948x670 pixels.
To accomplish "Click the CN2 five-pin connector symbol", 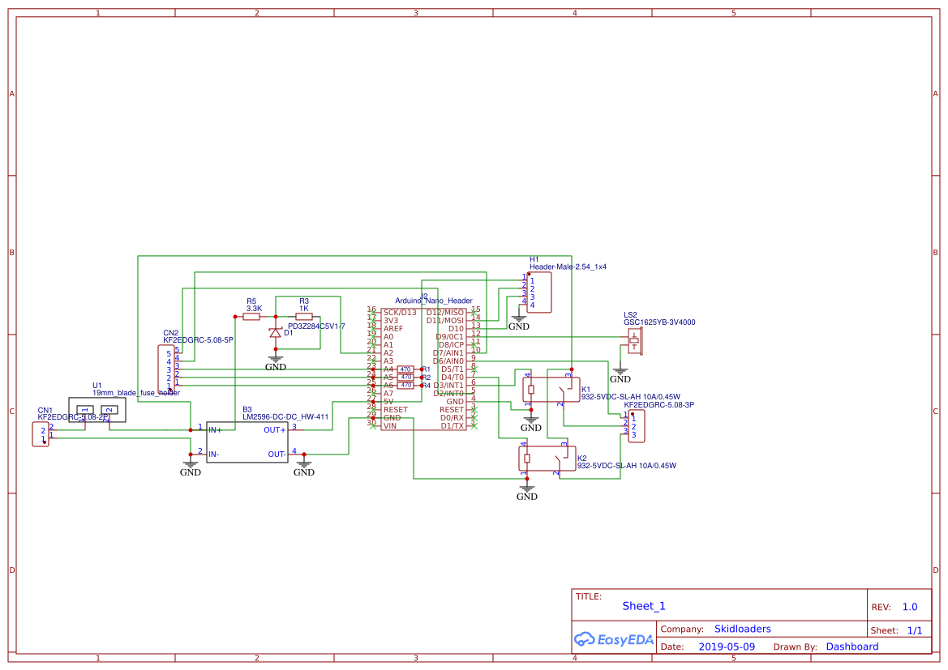I will [165, 369].
